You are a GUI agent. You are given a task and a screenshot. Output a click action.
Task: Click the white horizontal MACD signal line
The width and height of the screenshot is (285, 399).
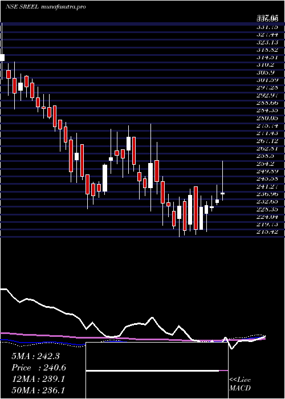[152, 371]
